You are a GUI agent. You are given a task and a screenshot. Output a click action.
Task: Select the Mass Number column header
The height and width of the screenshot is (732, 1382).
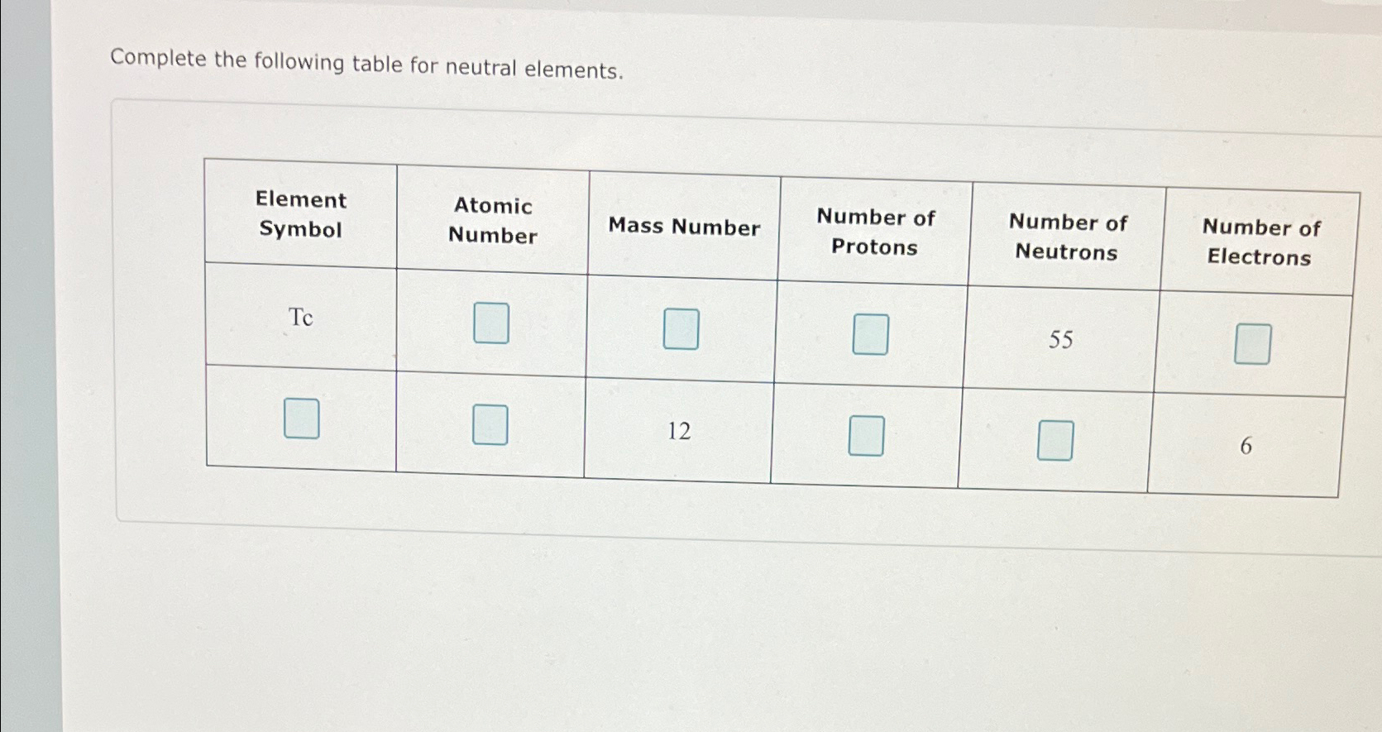coord(684,227)
